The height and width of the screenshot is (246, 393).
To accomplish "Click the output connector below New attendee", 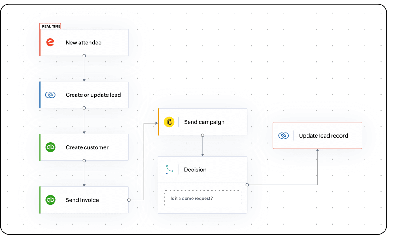I will click(x=84, y=56).
